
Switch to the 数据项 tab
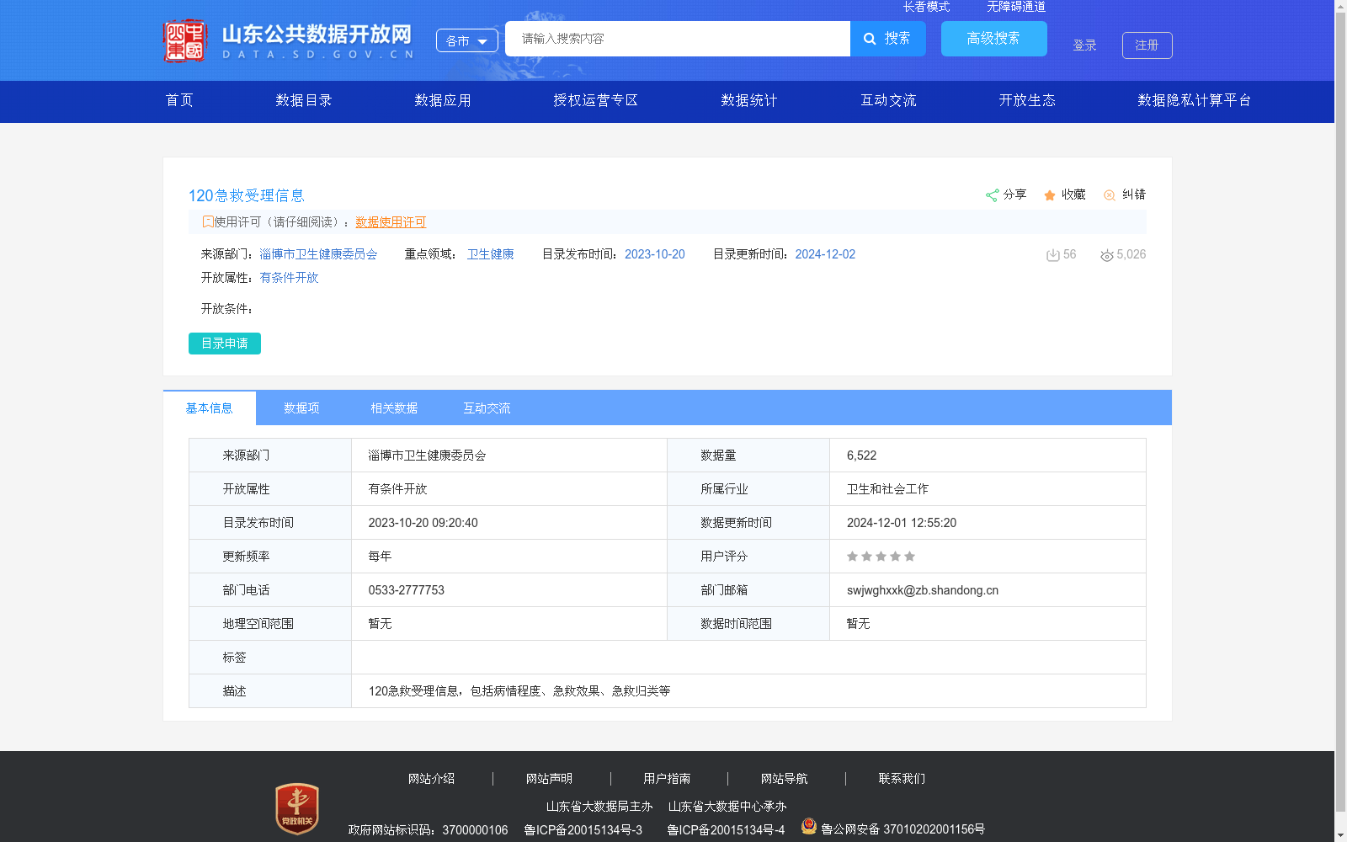(301, 408)
